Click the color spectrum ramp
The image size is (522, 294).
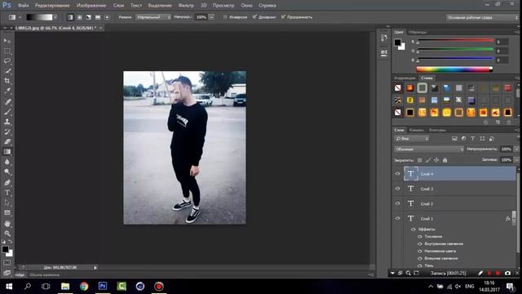454,69
